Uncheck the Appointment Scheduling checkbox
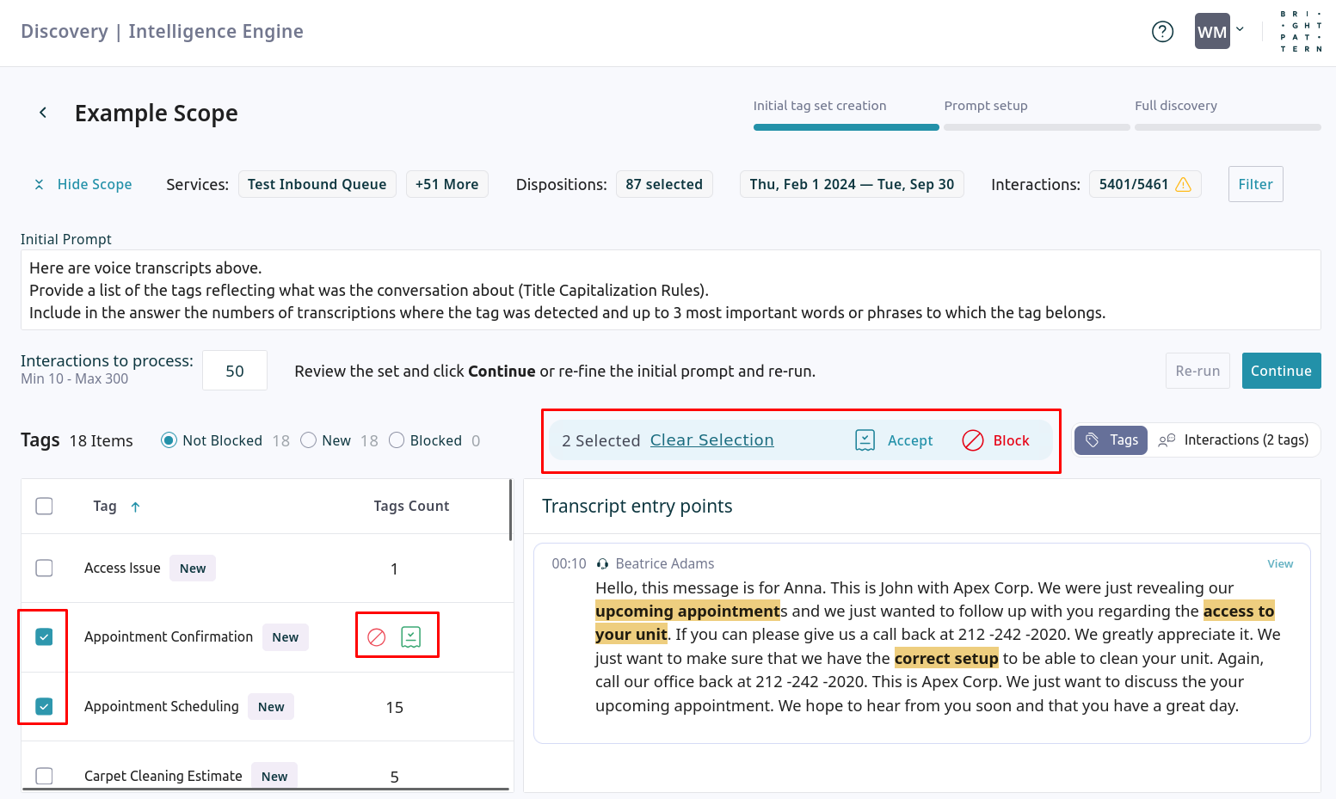 point(44,706)
